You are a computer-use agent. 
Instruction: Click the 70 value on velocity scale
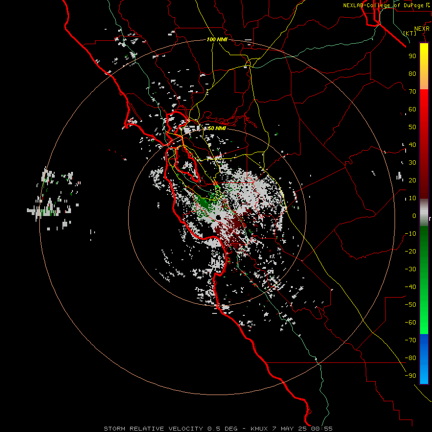click(412, 92)
